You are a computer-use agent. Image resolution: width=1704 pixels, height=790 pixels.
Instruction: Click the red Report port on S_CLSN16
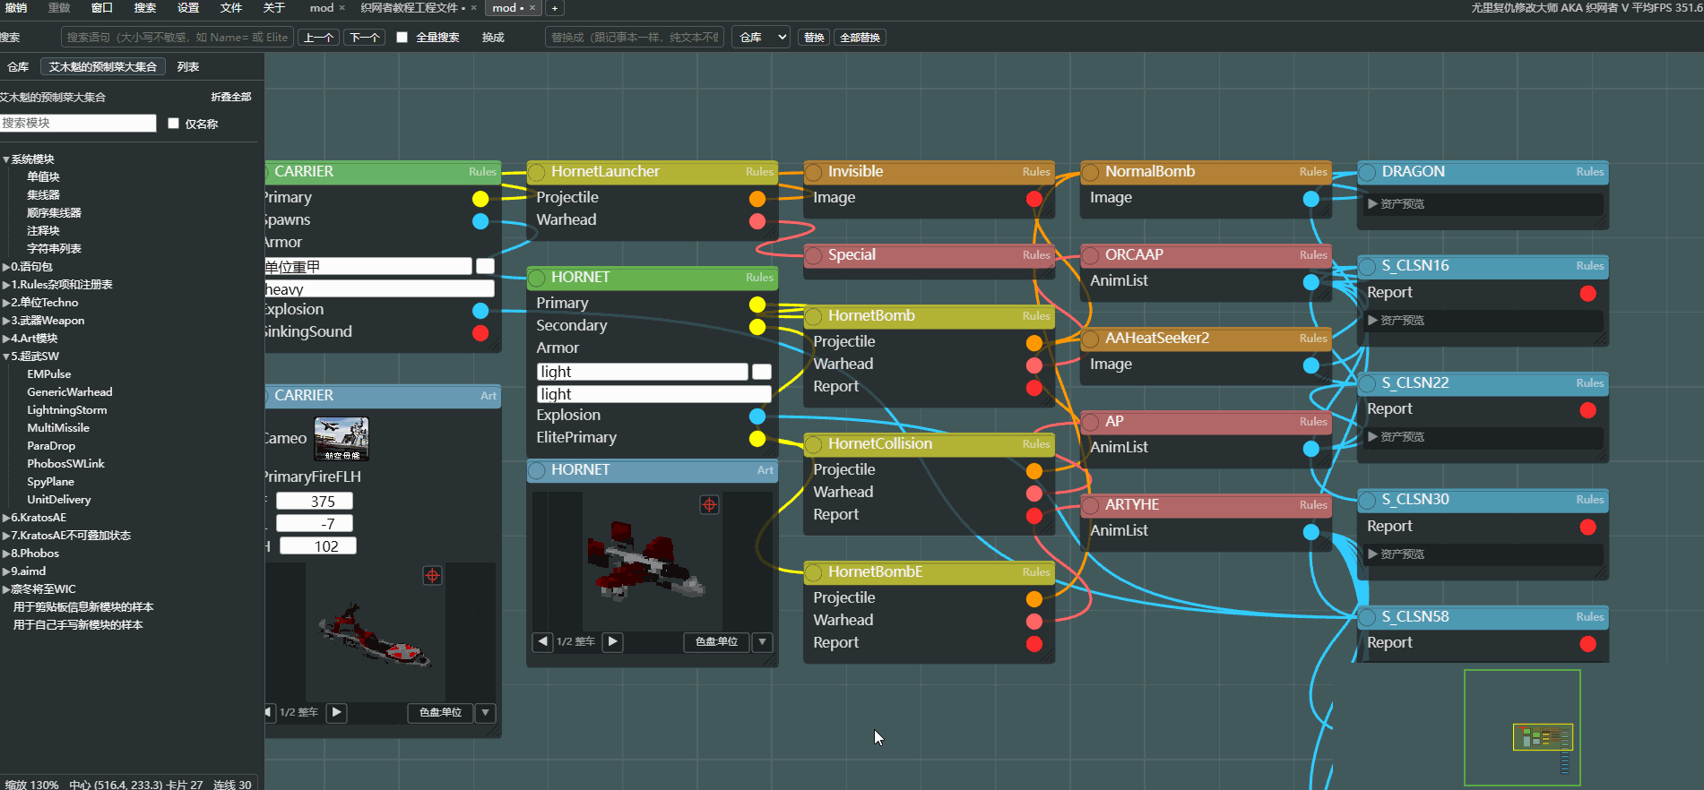pyautogui.click(x=1588, y=294)
